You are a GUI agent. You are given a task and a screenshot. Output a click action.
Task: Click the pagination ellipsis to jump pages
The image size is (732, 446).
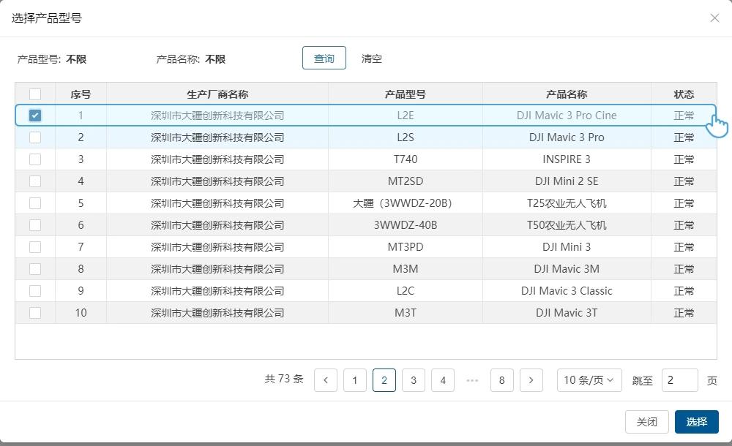(x=472, y=380)
